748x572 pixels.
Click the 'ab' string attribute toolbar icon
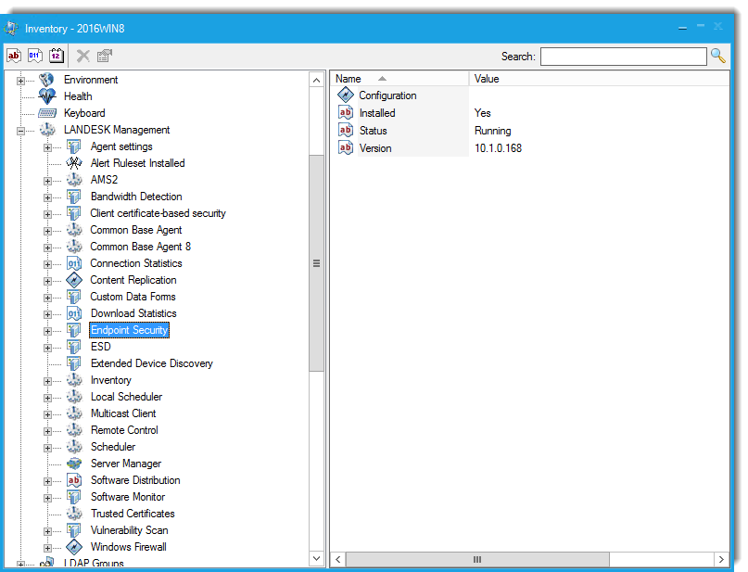coord(13,56)
